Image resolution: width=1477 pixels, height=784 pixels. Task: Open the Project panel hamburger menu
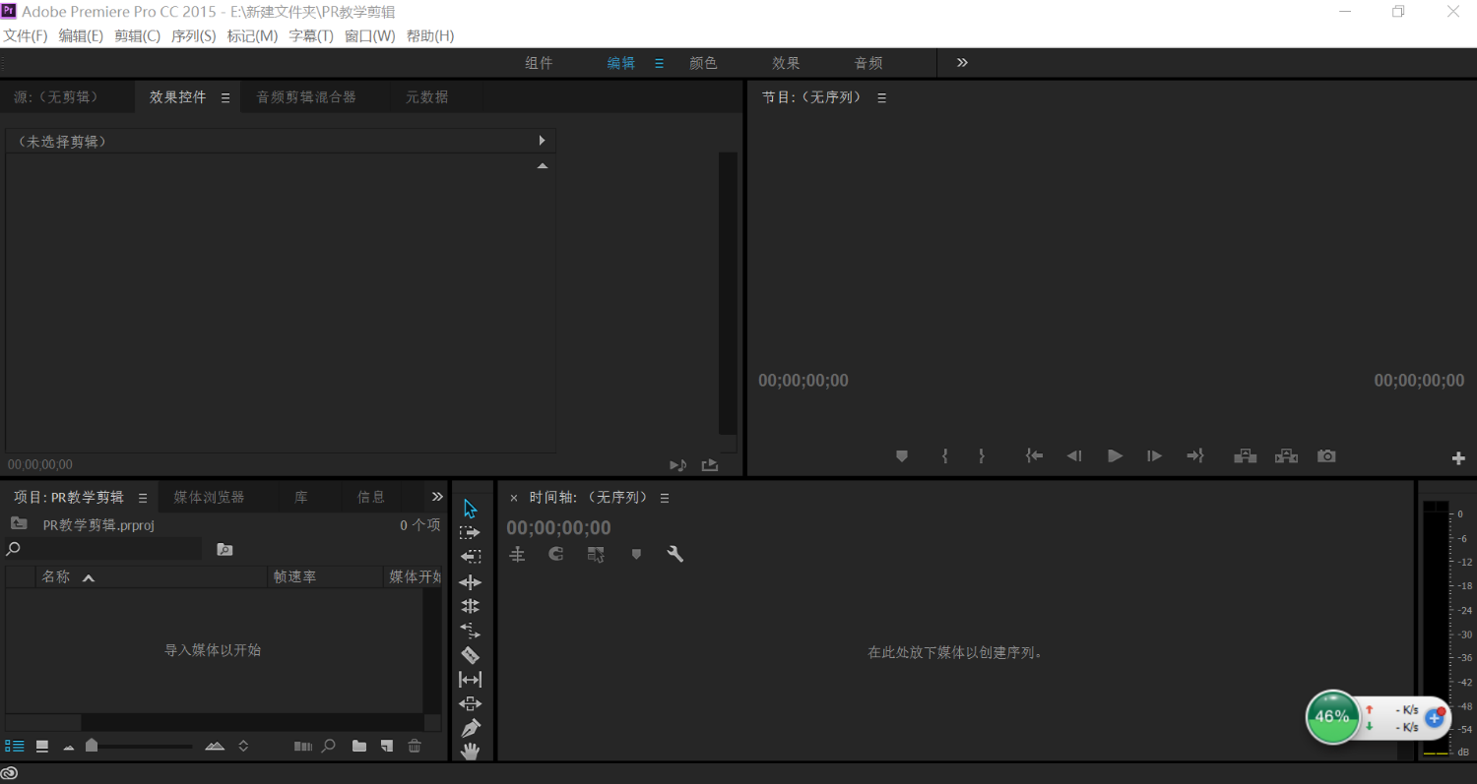pos(143,498)
